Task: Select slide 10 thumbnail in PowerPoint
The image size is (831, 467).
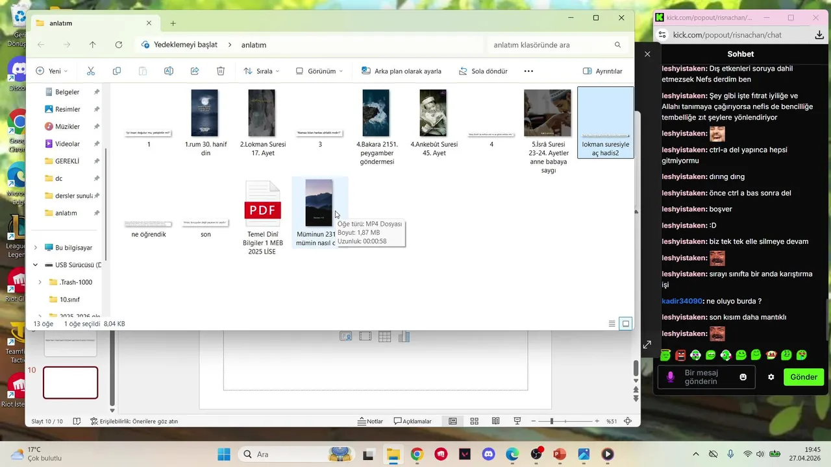Action: pyautogui.click(x=70, y=383)
